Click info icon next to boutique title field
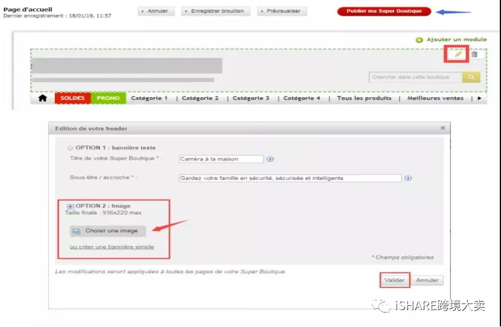501x327 pixels. pyautogui.click(x=270, y=159)
